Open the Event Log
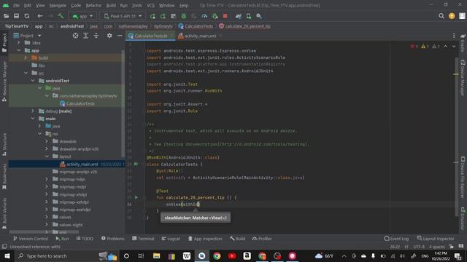 pos(396,239)
